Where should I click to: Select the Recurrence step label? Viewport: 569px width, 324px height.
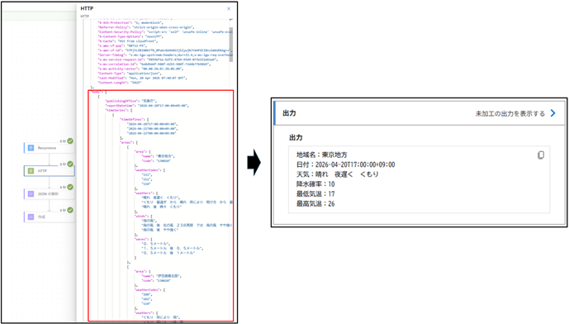47,148
